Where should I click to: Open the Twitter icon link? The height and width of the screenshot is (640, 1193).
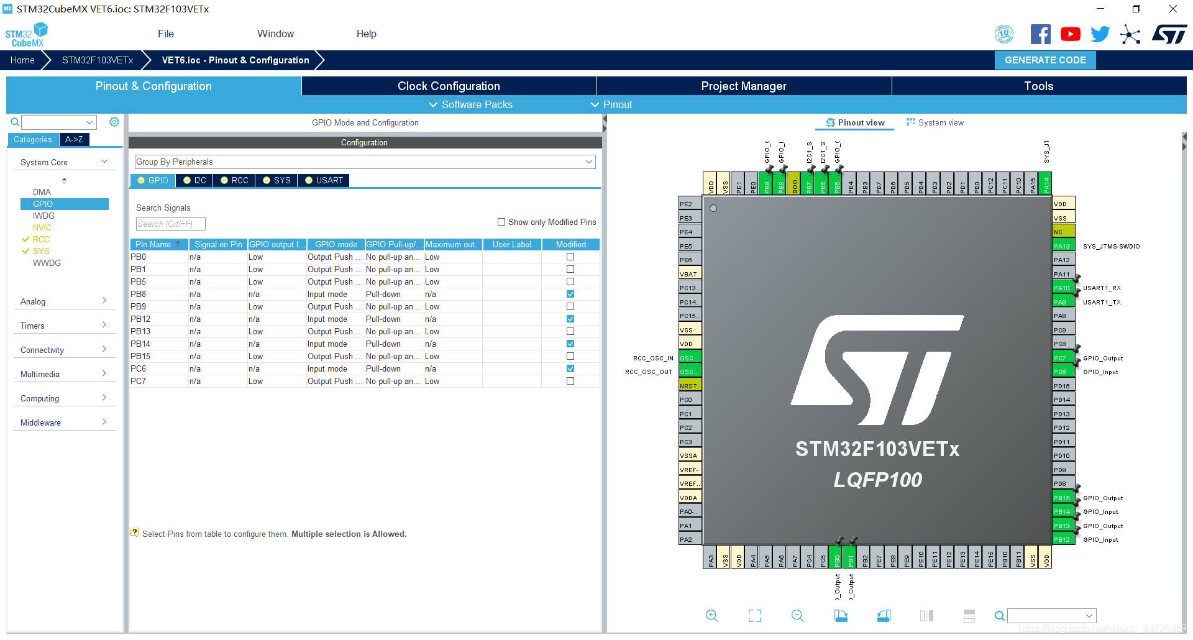1100,34
